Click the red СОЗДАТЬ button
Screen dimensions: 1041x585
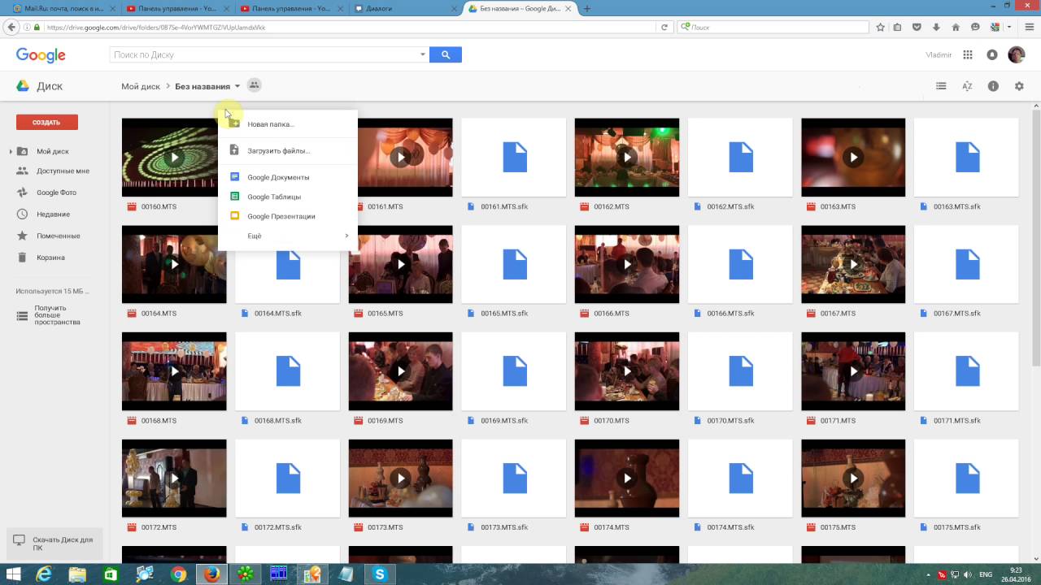click(47, 122)
